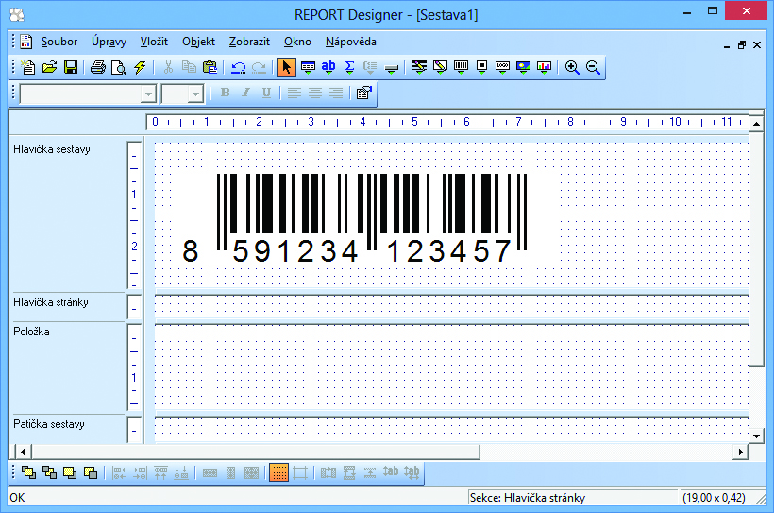Align text left
Image resolution: width=774 pixels, height=513 pixels.
click(x=294, y=93)
